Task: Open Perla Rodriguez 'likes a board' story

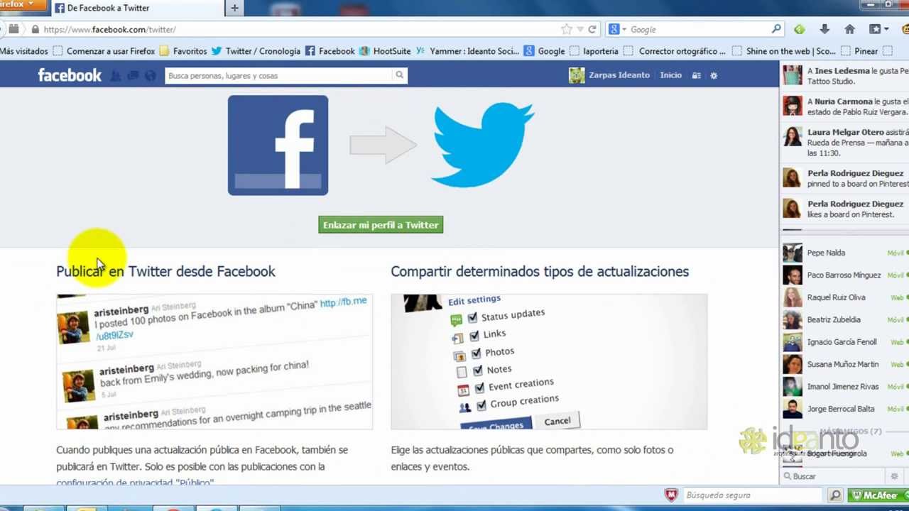Action: point(844,209)
